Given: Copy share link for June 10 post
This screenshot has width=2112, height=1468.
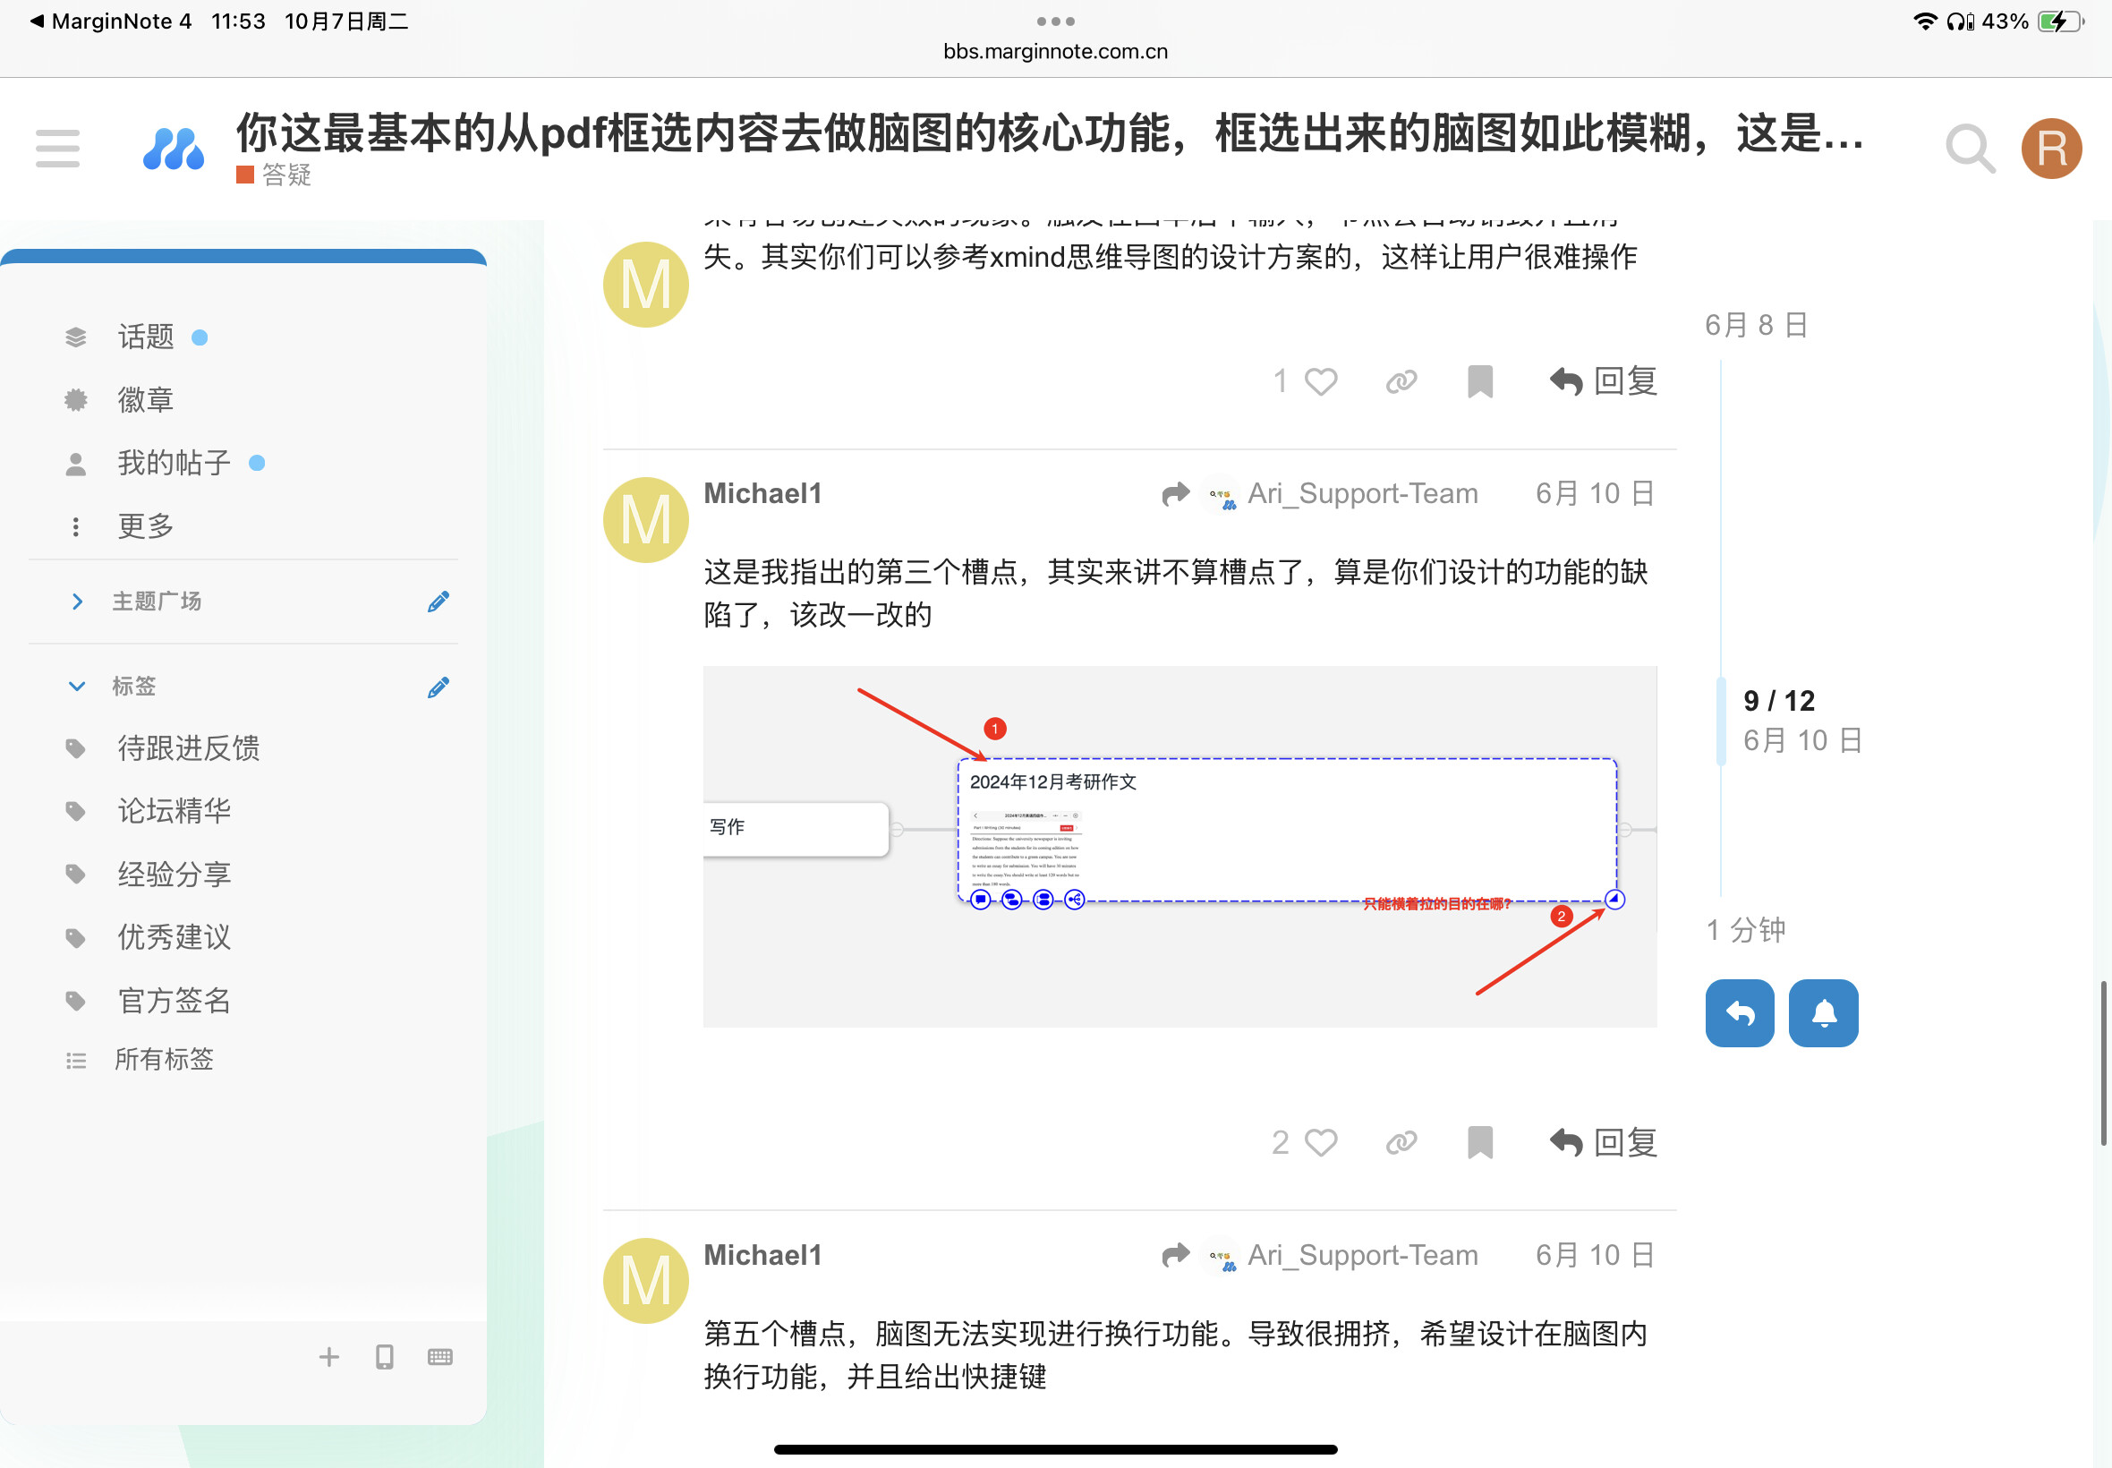Looking at the screenshot, I should coord(1401,1142).
